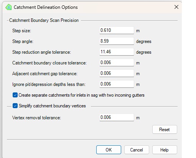
Task: Click the green catchment icon in title bar
Action: tap(8, 7)
